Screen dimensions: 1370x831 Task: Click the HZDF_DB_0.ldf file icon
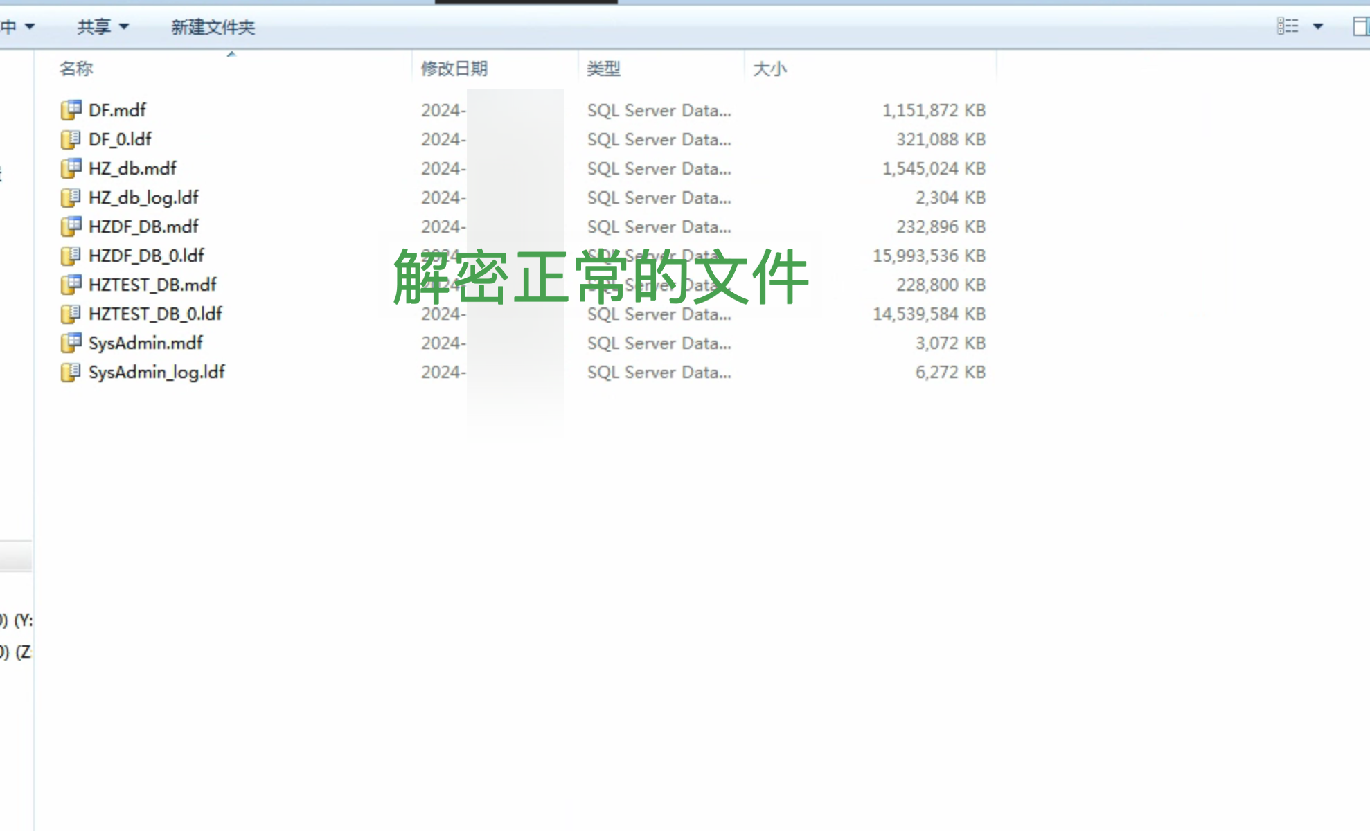(71, 256)
